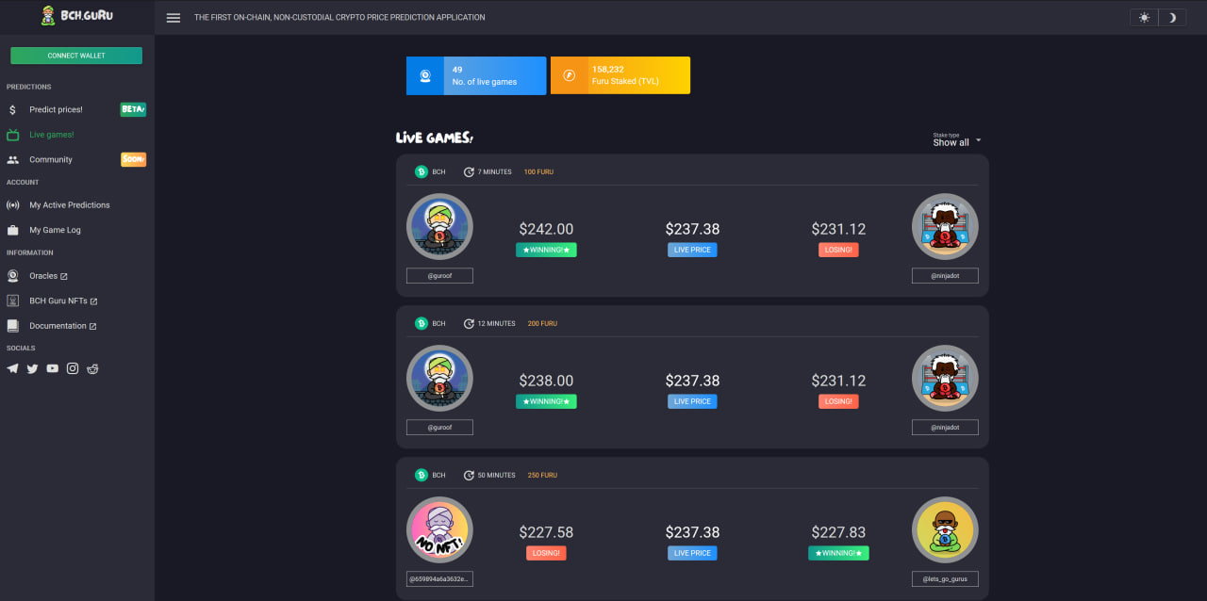Click the @guroof name tag in the 7 minutes game
The height and width of the screenshot is (601, 1207).
point(439,276)
